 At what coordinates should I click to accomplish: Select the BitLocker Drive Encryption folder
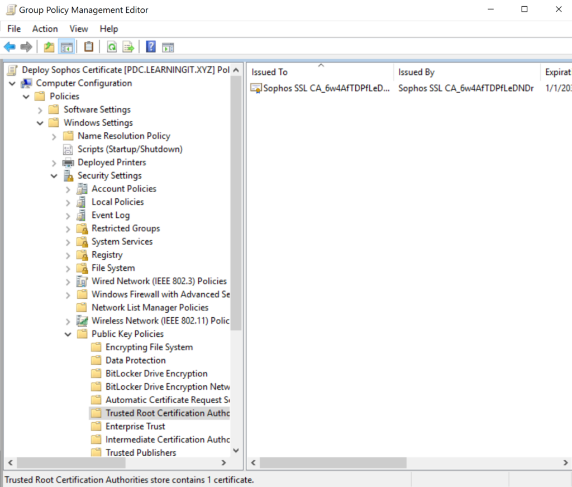(x=149, y=373)
